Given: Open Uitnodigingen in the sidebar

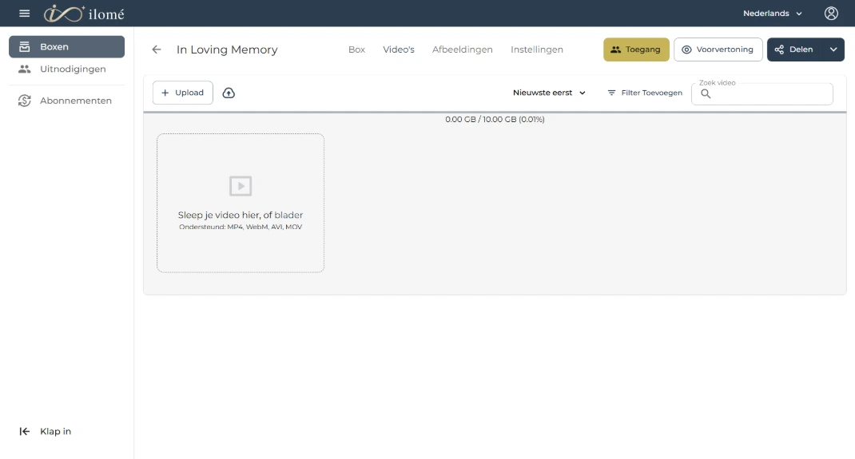Looking at the screenshot, I should click(x=66, y=69).
